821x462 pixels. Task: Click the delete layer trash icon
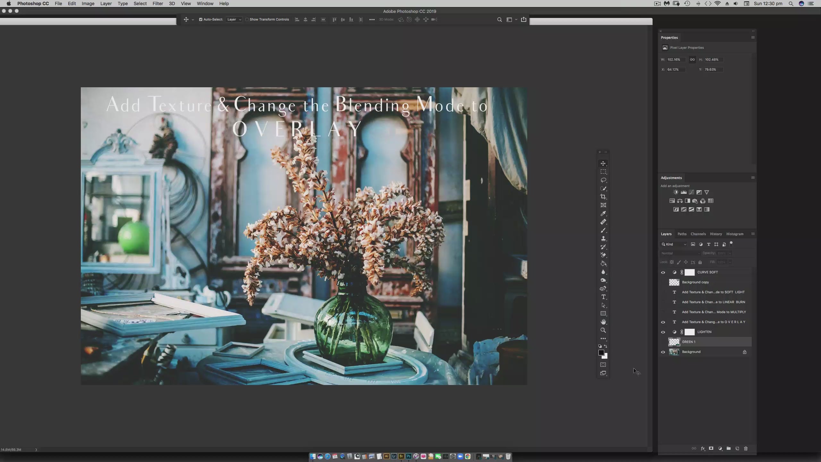(x=746, y=449)
